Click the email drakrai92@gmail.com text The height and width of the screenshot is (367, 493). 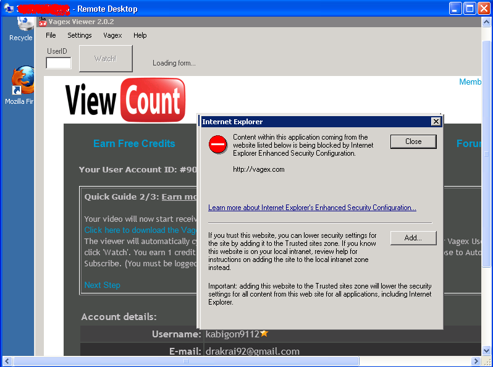click(x=253, y=351)
